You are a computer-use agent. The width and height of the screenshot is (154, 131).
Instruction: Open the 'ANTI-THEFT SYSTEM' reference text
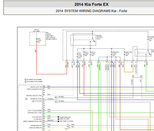66,121
